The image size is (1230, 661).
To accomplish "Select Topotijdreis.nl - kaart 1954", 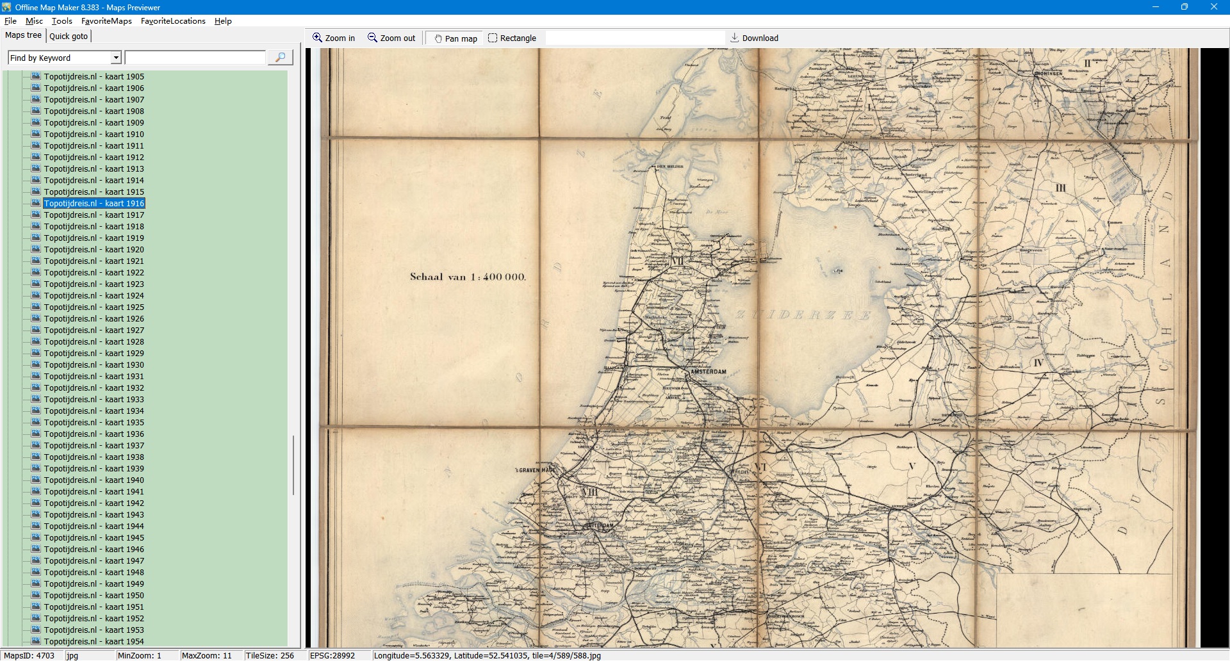I will click(94, 641).
